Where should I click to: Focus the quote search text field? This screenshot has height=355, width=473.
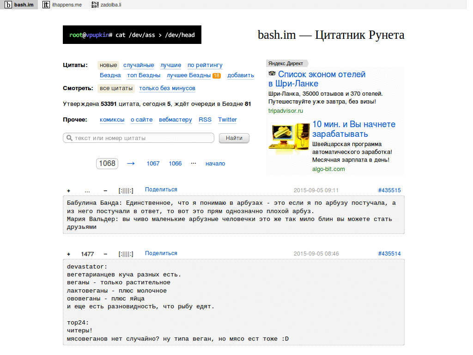139,138
